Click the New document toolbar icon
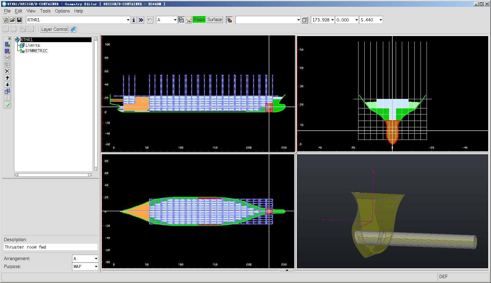The image size is (491, 283). [6, 20]
